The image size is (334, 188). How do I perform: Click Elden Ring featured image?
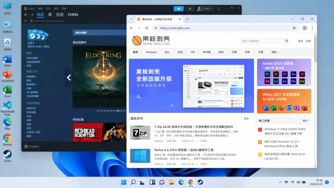pos(100,77)
